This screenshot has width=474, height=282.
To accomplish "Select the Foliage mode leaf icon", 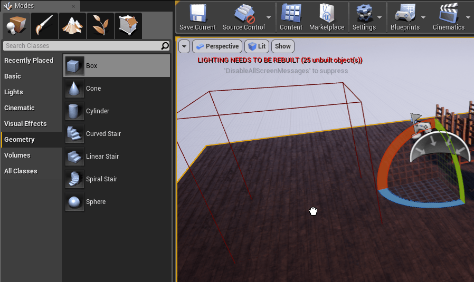I will click(100, 25).
